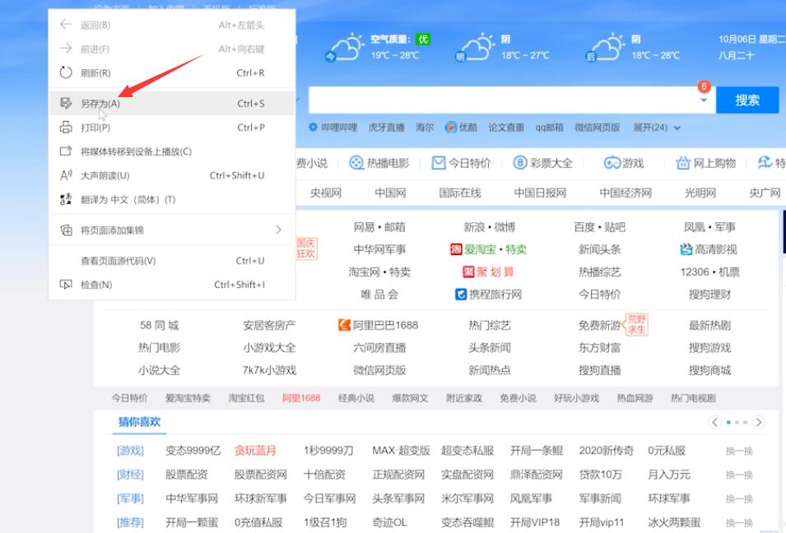Select 另存为(A) from the context menu
786x533 pixels.
(172, 103)
